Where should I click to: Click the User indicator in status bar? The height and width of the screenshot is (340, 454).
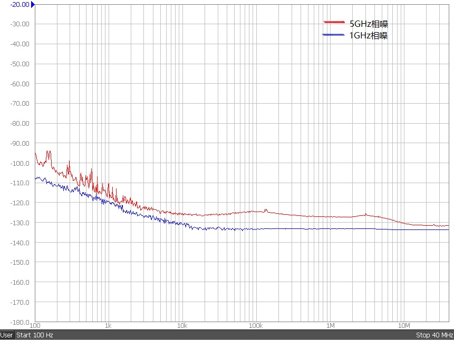pyautogui.click(x=7, y=335)
